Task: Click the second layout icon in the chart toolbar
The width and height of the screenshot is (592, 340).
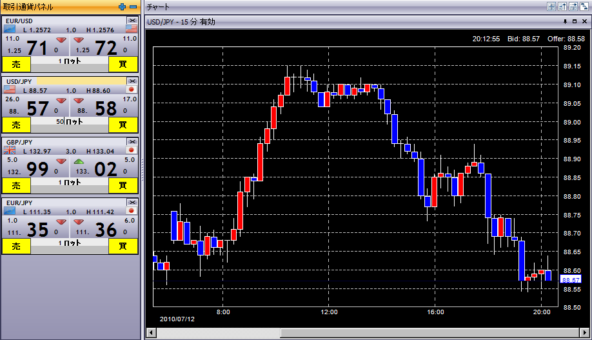Action: (562, 6)
